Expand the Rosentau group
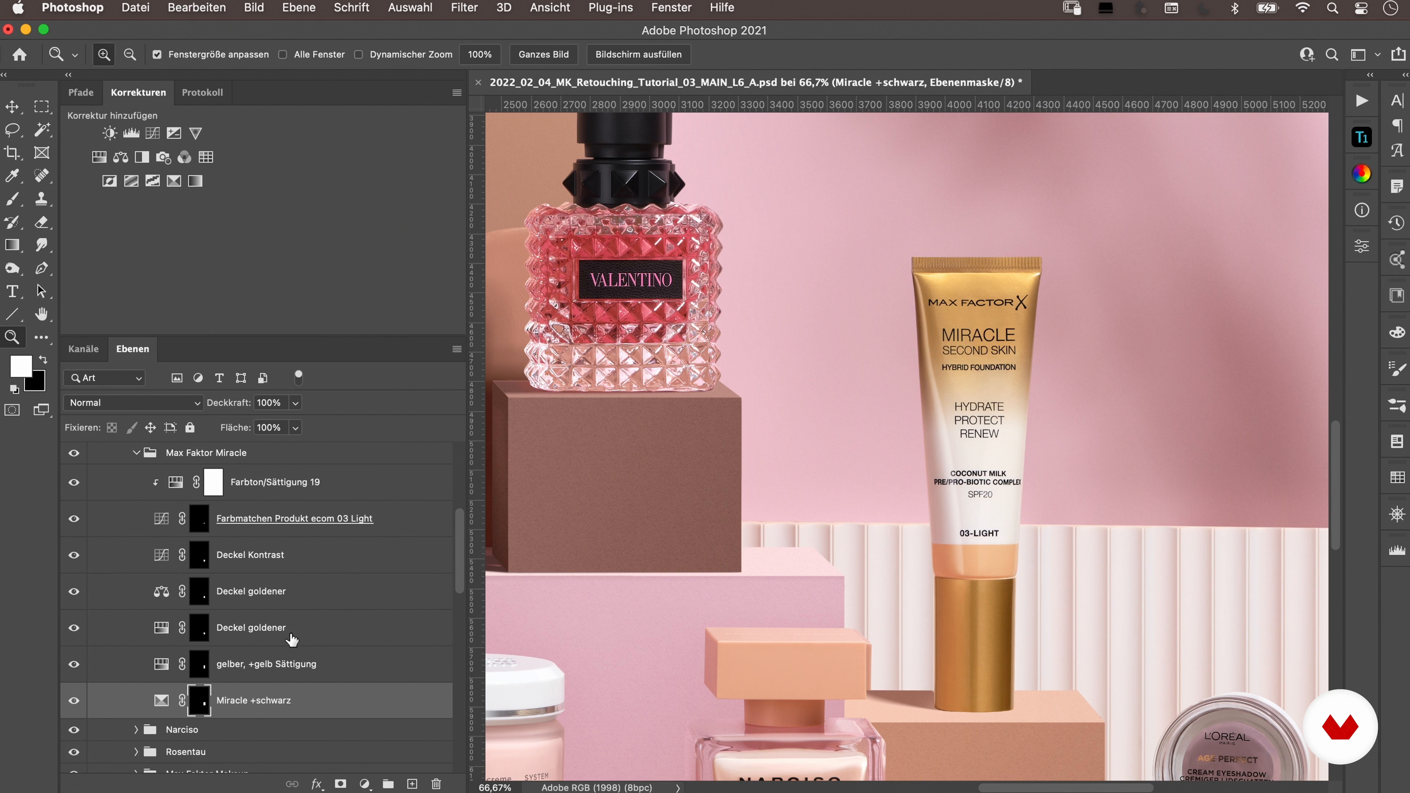 136,752
